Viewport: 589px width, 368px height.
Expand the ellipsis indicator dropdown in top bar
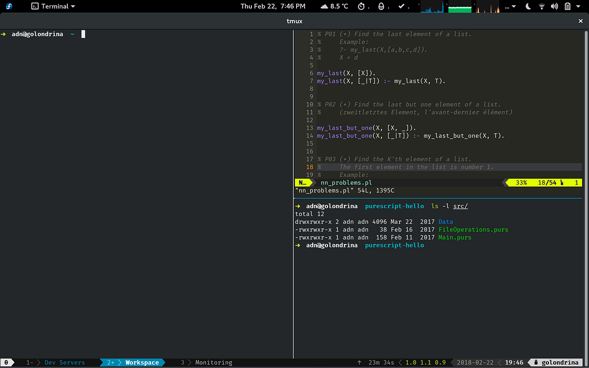510,6
